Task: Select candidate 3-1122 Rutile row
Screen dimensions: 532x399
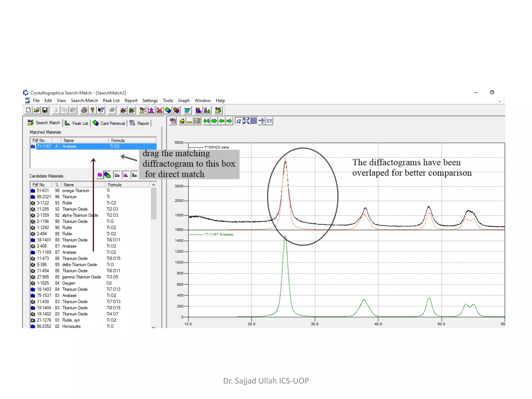Action: 67,203
